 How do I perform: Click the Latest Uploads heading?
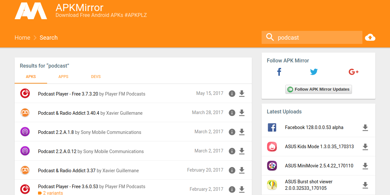pyautogui.click(x=284, y=112)
